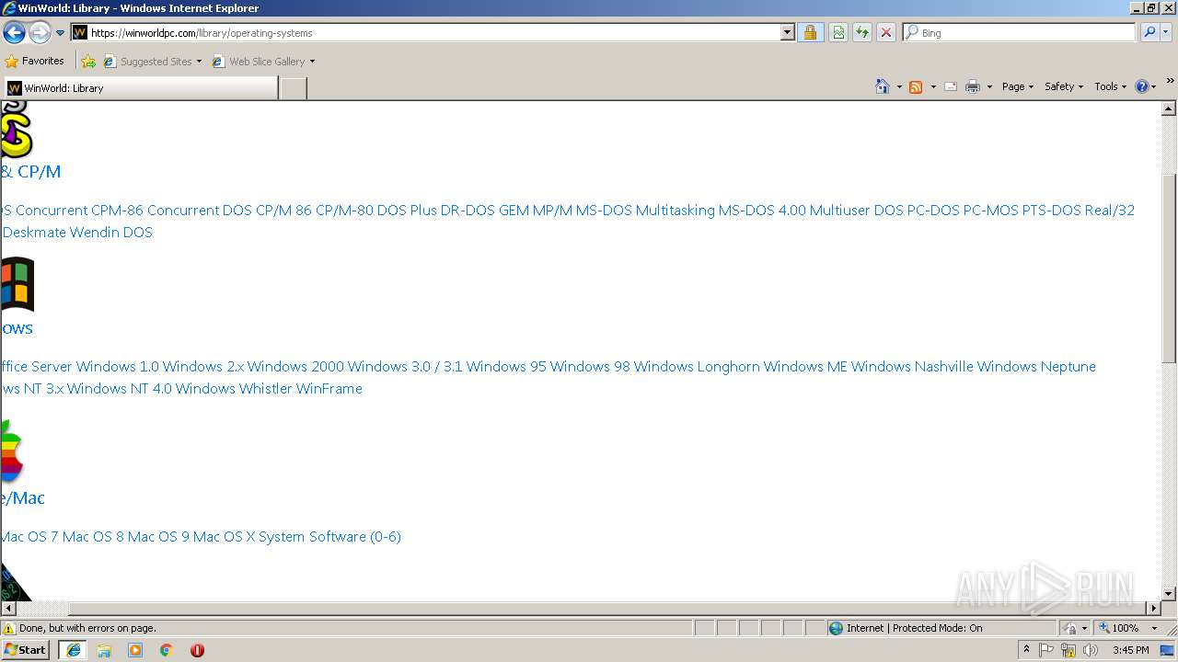Open the Windows 95 link

click(x=506, y=366)
